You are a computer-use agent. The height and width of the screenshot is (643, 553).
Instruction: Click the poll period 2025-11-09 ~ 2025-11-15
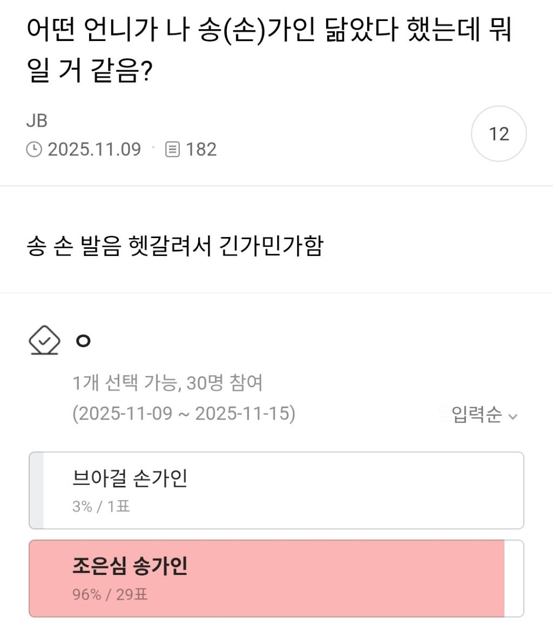[184, 414]
